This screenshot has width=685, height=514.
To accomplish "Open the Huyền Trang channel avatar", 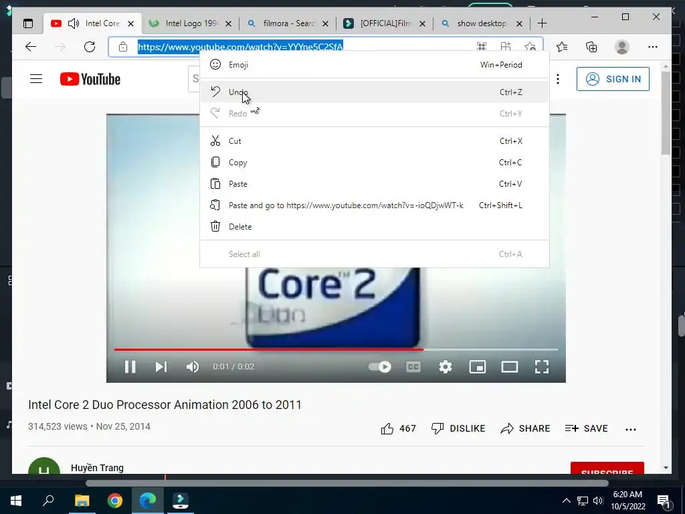I will tap(44, 466).
